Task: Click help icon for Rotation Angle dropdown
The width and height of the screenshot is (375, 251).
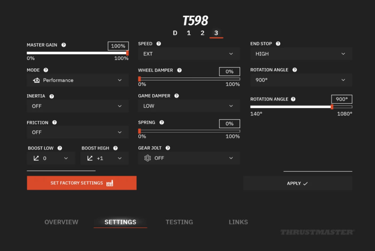Action: tap(294, 70)
